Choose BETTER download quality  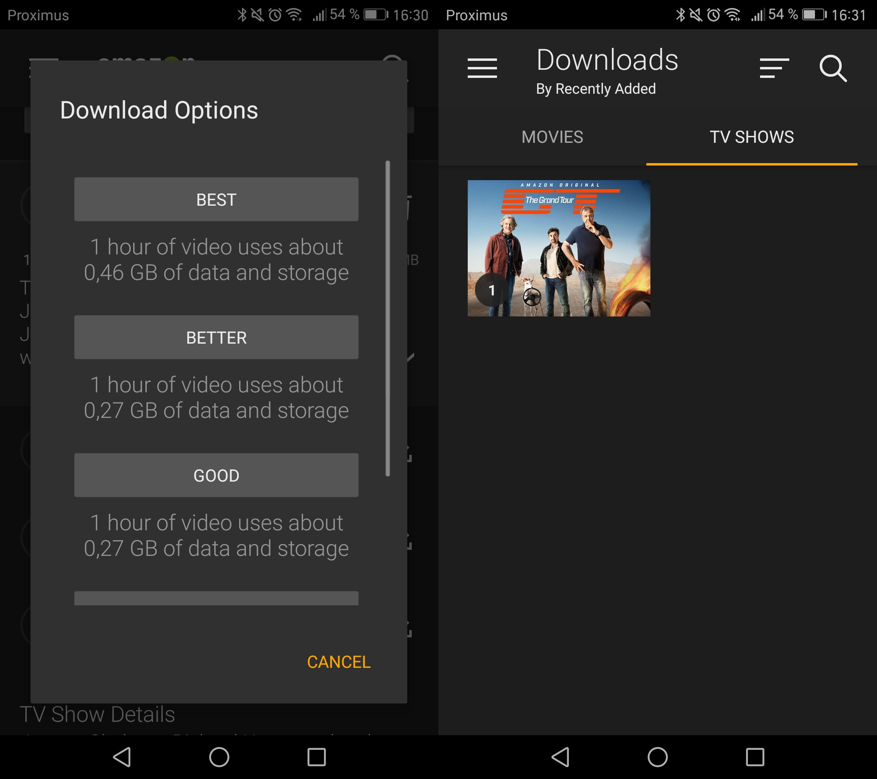coord(216,338)
